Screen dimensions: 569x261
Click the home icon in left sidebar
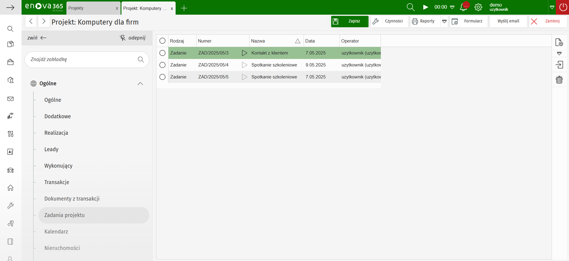coord(10,188)
